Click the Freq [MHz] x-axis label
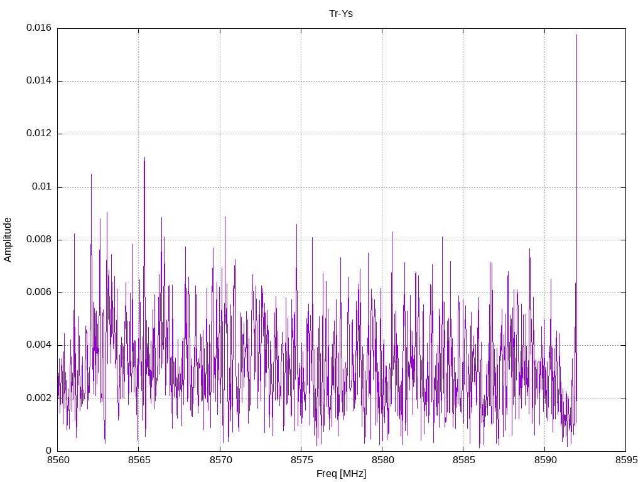The height and width of the screenshot is (482, 643). point(341,474)
